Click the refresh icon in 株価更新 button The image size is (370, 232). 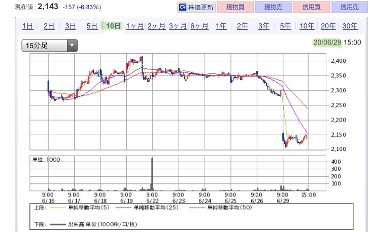[183, 7]
